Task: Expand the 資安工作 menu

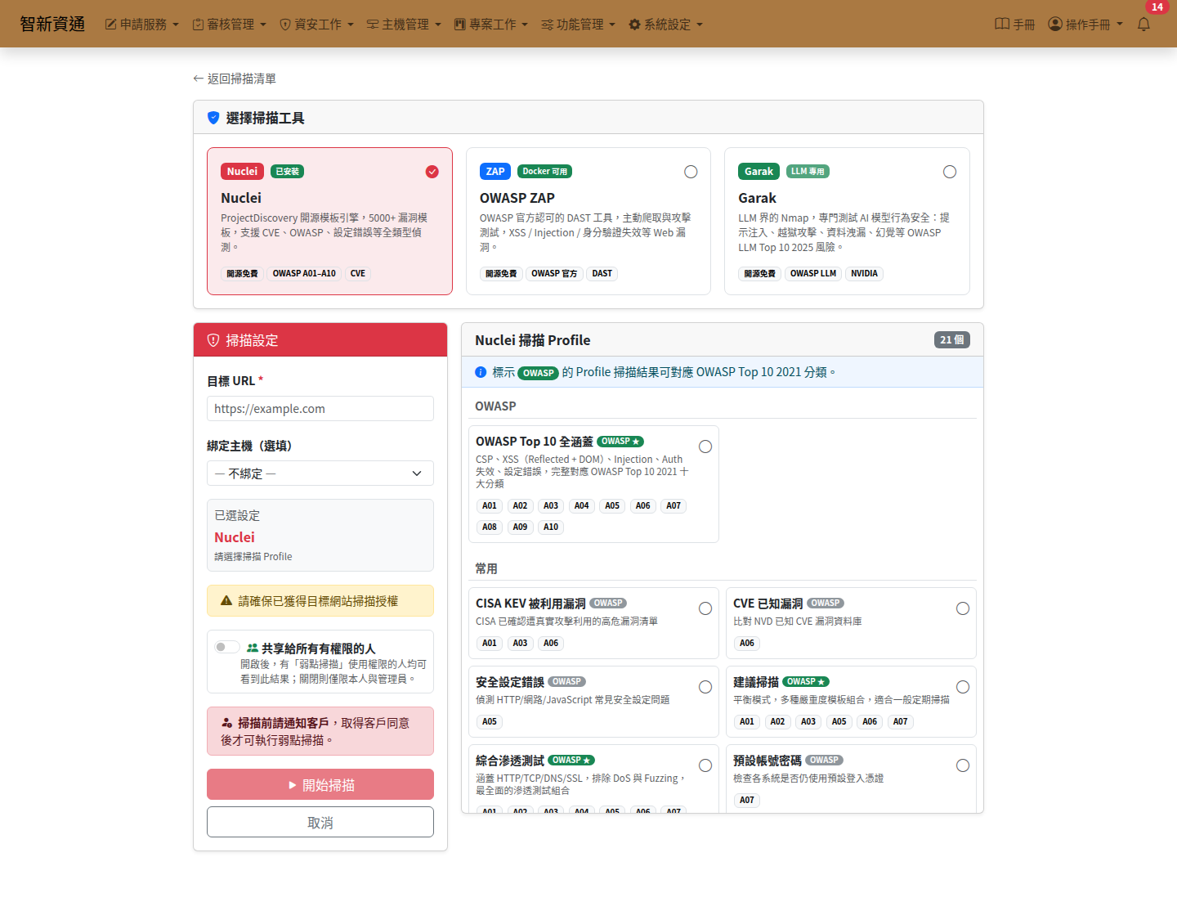Action: 317,25
